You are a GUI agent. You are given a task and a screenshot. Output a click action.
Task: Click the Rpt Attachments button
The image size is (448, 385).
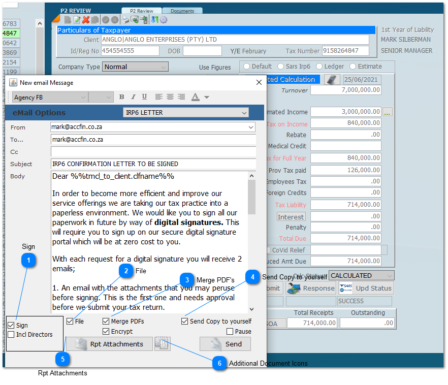tap(110, 344)
